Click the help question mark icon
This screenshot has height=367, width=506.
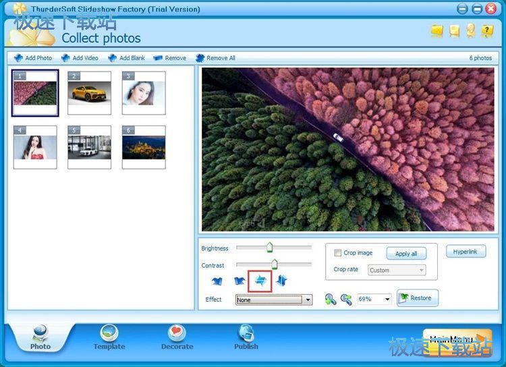click(487, 30)
